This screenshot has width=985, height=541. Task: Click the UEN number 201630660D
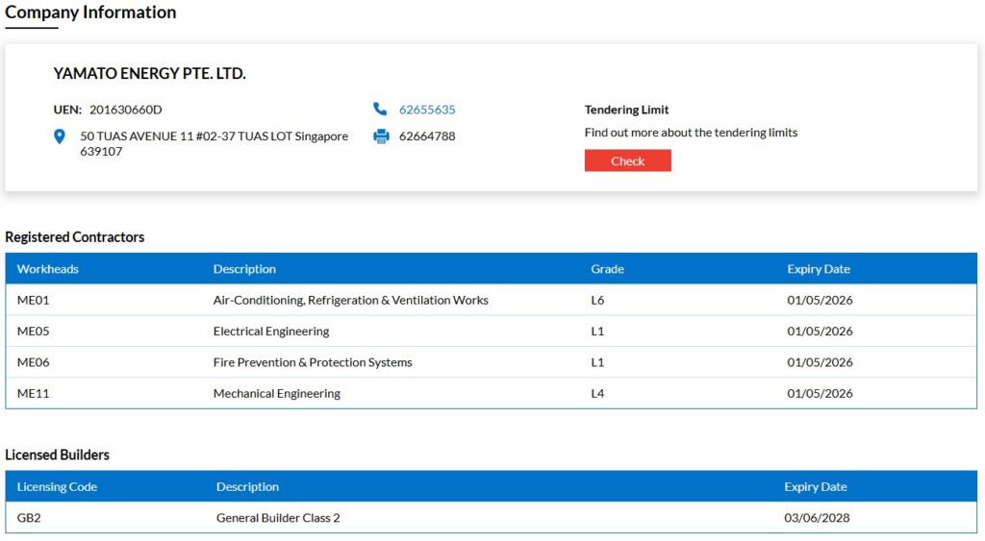126,110
